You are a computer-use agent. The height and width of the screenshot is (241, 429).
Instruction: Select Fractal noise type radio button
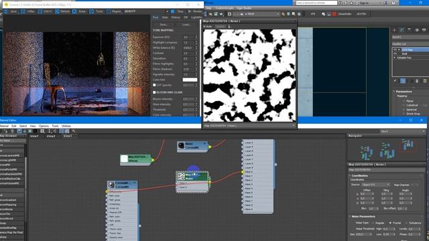pyautogui.click(x=390, y=223)
